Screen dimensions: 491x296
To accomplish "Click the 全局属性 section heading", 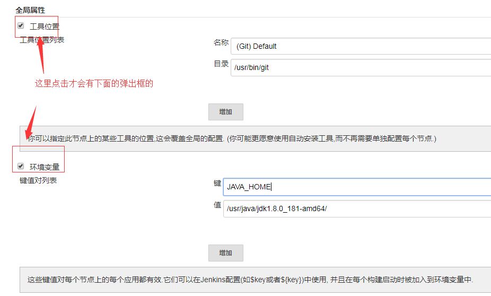I will [30, 10].
